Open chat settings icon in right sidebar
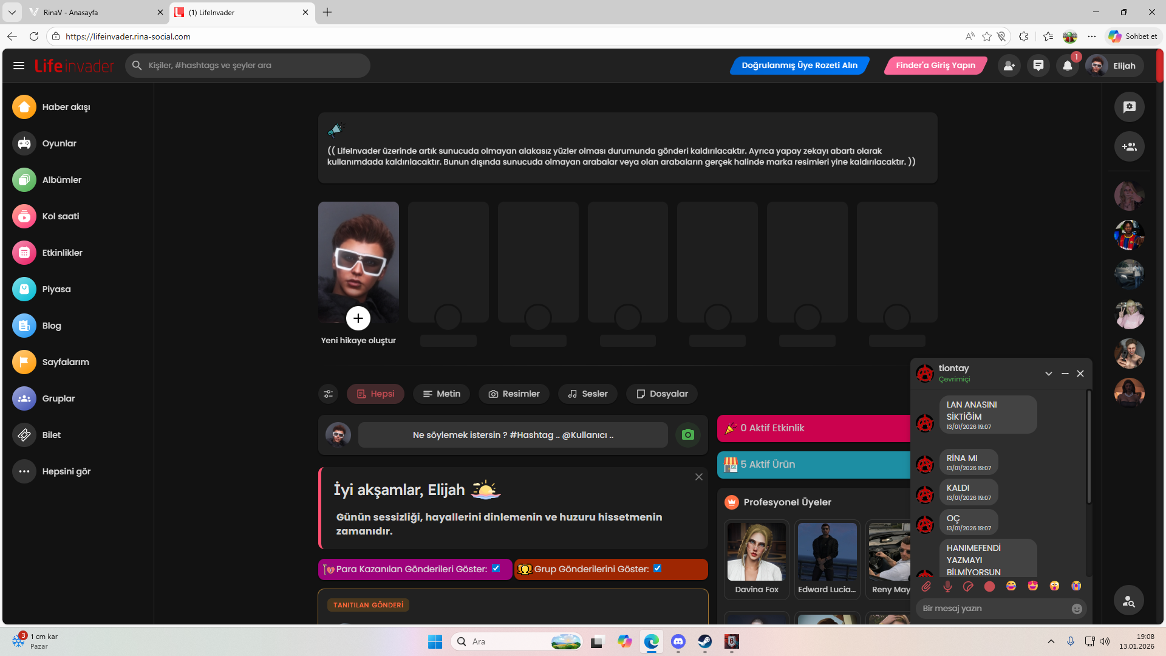1166x656 pixels. [x=1130, y=107]
